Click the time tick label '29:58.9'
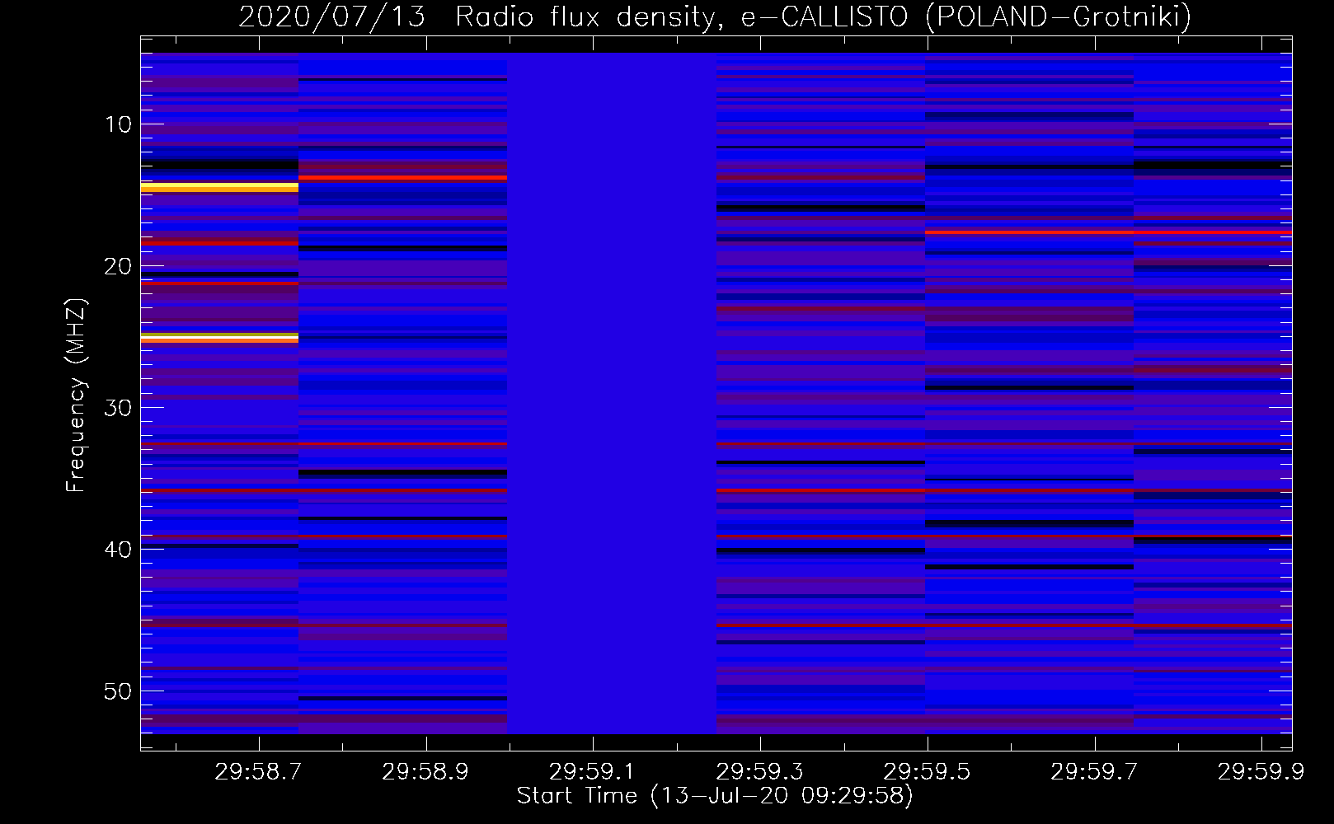The height and width of the screenshot is (824, 1334). click(x=425, y=771)
